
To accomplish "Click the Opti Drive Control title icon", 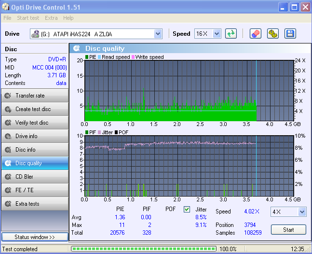I will tap(5, 7).
